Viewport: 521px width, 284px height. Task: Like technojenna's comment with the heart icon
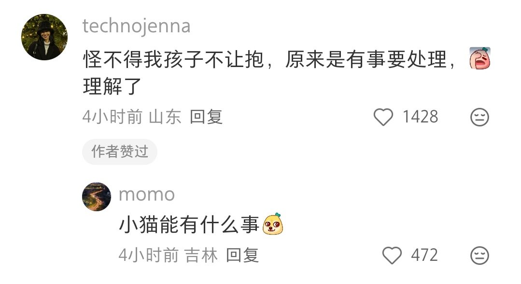pos(383,117)
